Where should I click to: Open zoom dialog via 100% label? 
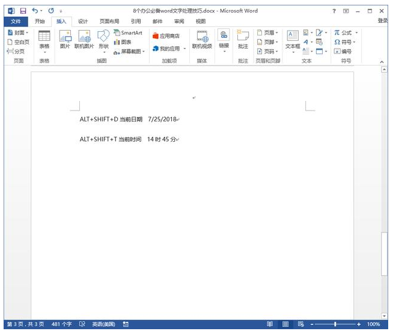(x=373, y=324)
